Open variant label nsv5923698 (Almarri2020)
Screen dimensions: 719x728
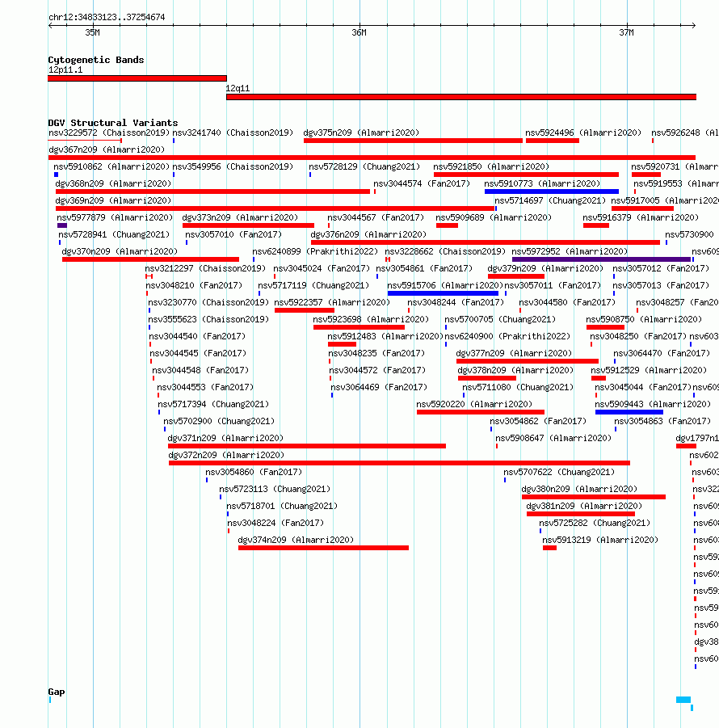tap(371, 320)
